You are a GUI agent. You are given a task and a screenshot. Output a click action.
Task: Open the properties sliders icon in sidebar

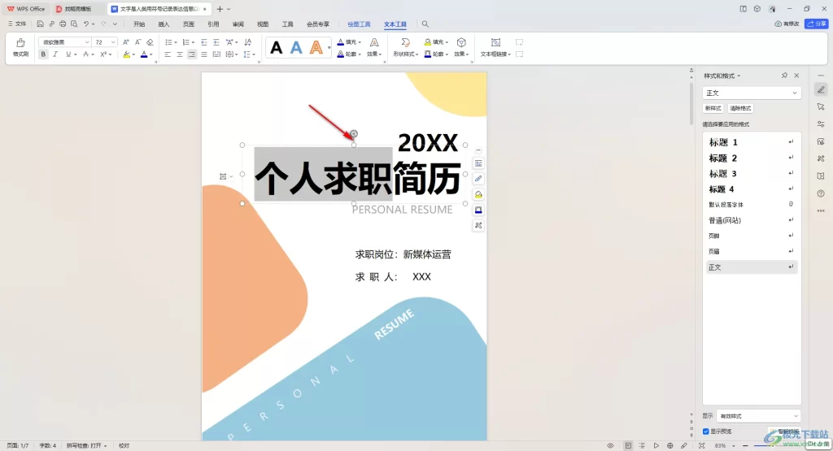pyautogui.click(x=821, y=124)
